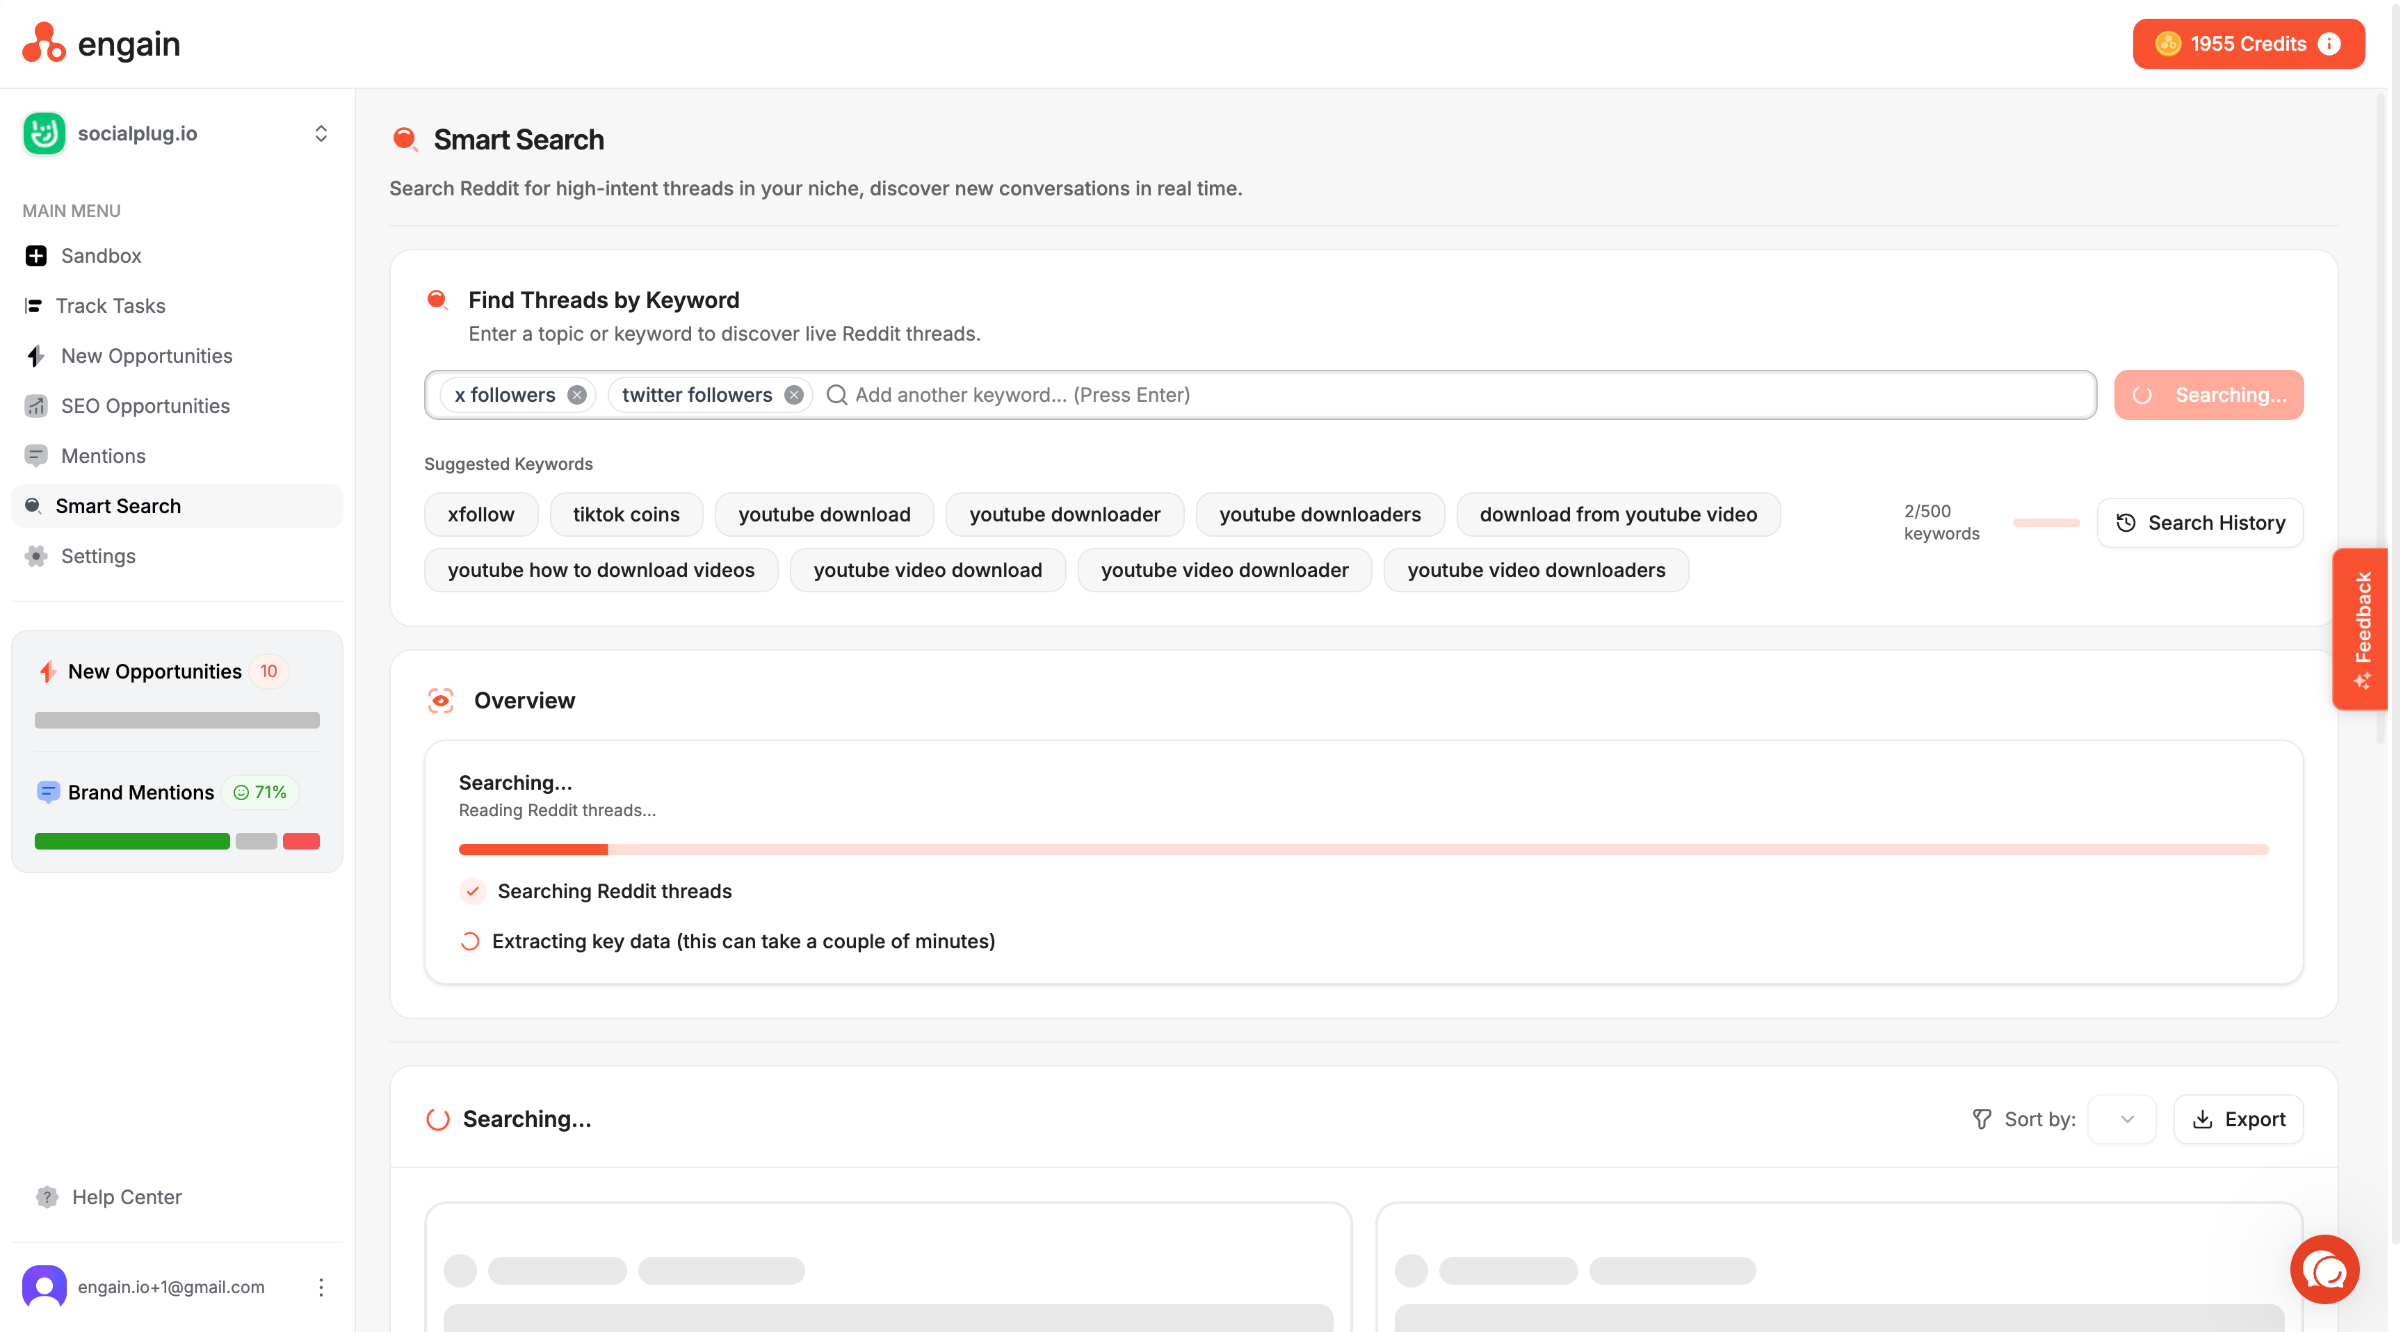Image resolution: width=2403 pixels, height=1332 pixels.
Task: Click the Settings gear icon
Action: tap(36, 556)
